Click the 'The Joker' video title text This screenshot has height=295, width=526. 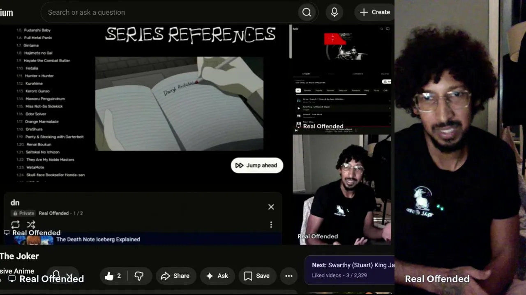(x=19, y=256)
